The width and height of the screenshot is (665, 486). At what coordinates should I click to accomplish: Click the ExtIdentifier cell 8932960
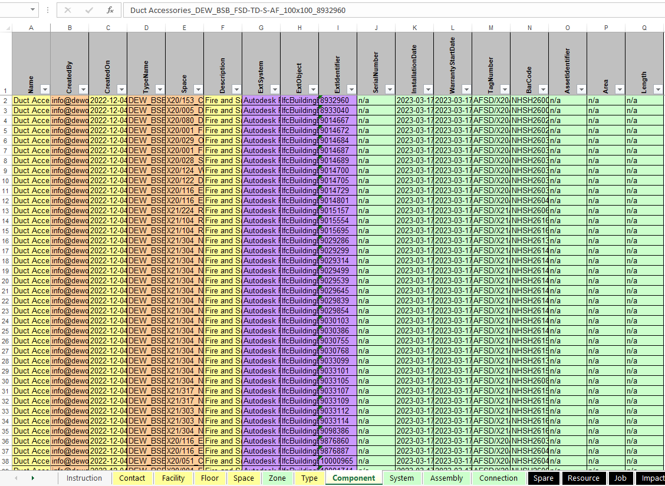338,100
